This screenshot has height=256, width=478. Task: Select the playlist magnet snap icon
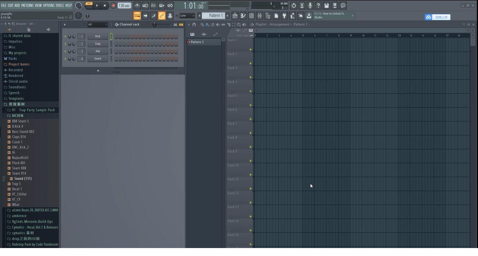point(194,25)
